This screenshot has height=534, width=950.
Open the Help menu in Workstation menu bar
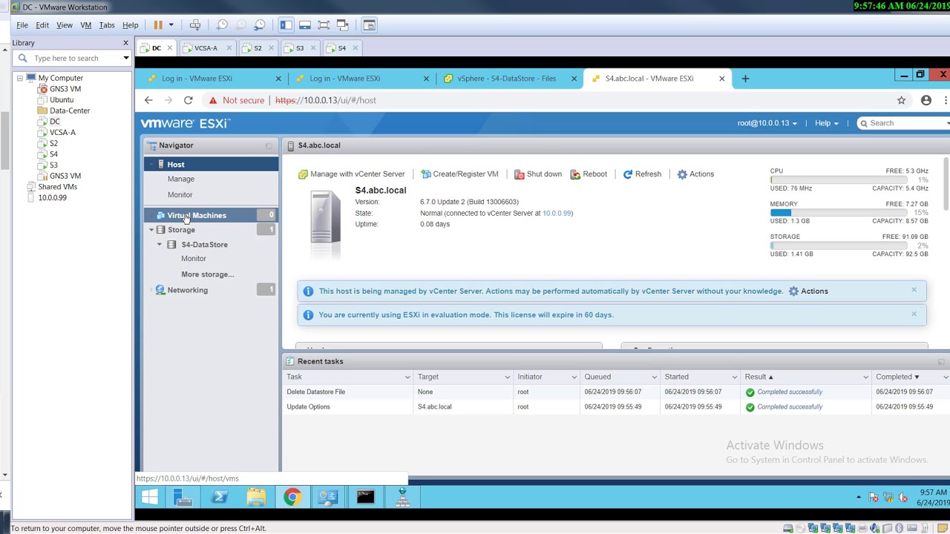[130, 25]
